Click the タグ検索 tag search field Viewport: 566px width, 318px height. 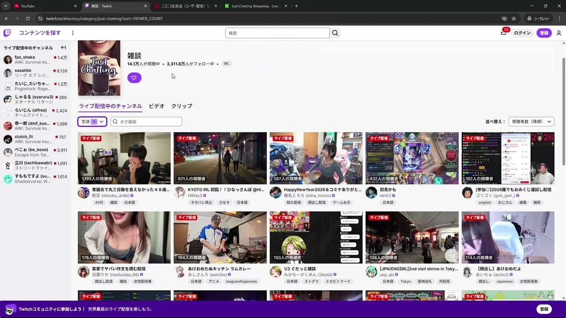click(x=146, y=121)
